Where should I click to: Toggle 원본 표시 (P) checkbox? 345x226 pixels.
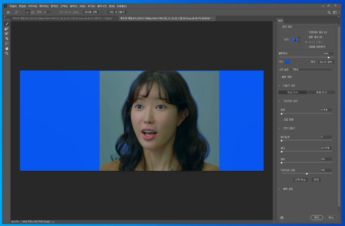pos(306,37)
